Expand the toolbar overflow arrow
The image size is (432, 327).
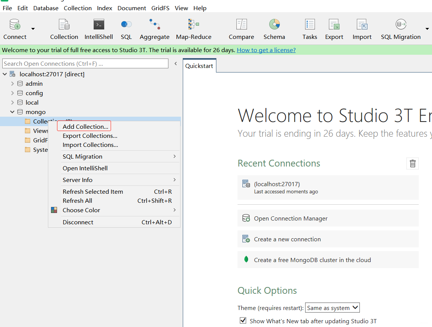pos(427,29)
